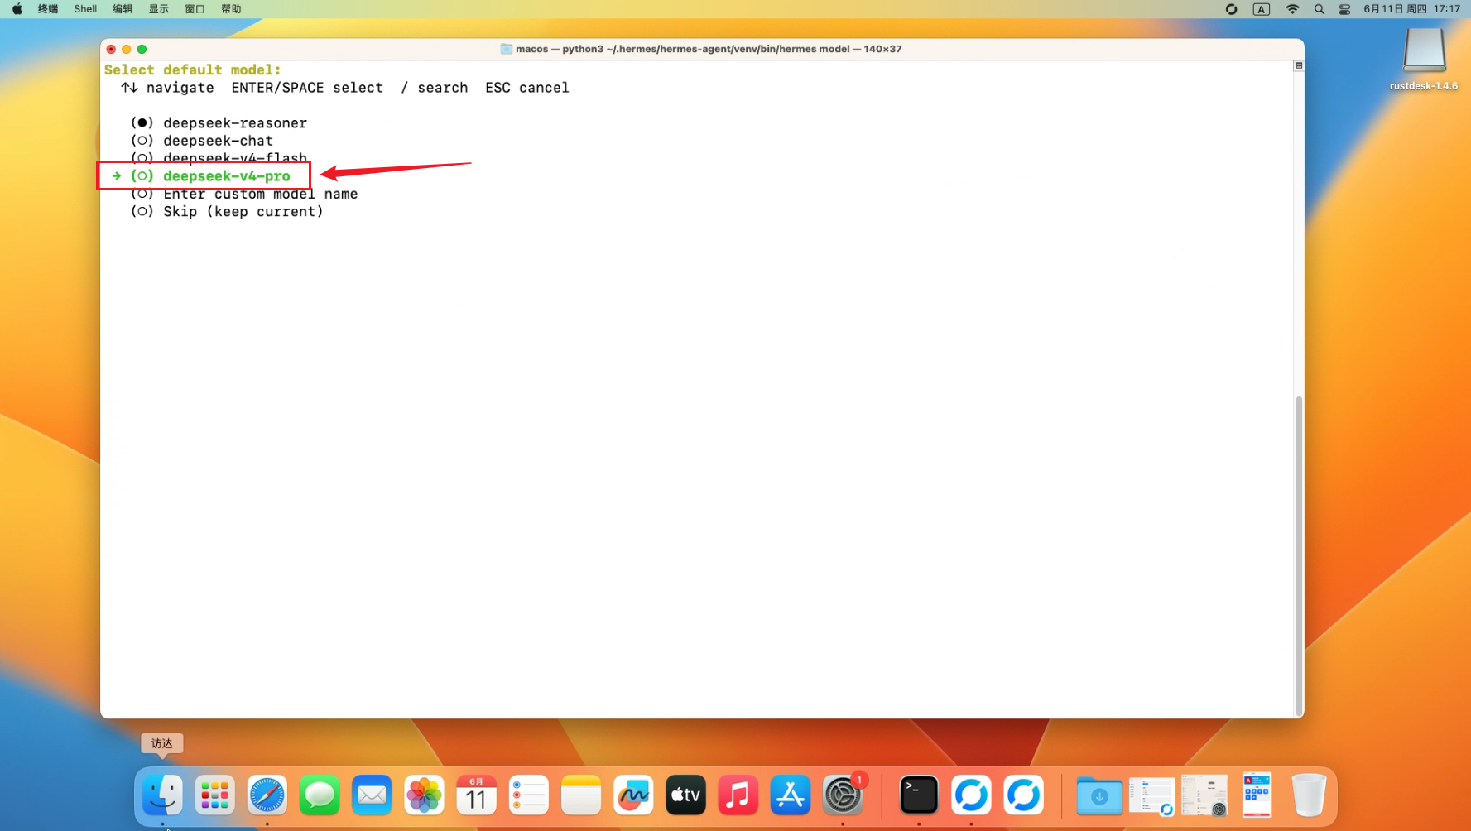Open Control Center in menu bar
1471x831 pixels.
click(x=1344, y=9)
